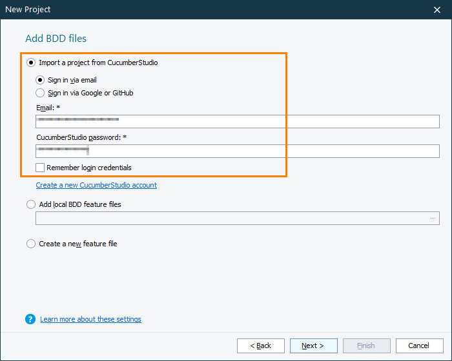Choose Sign in via email option
This screenshot has width=452, height=361.
tap(41, 80)
